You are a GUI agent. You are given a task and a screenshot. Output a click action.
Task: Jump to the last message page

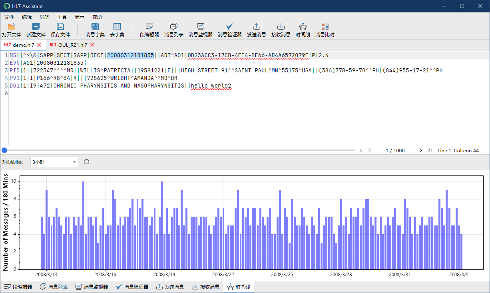430,150
